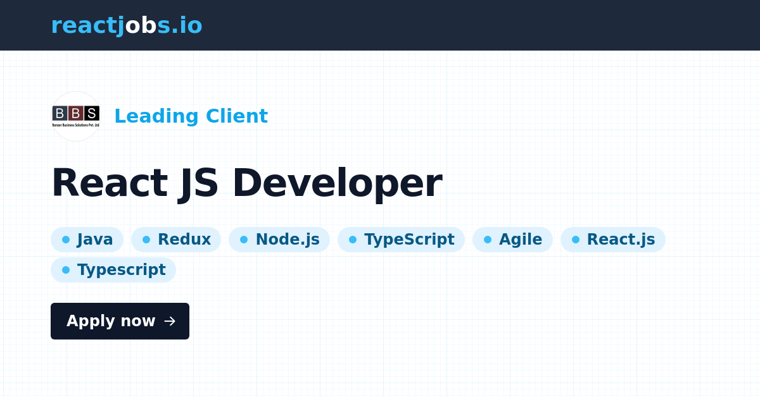This screenshot has height=397, width=760.
Task: Click the blue dot beside Agile tag
Action: (488, 240)
